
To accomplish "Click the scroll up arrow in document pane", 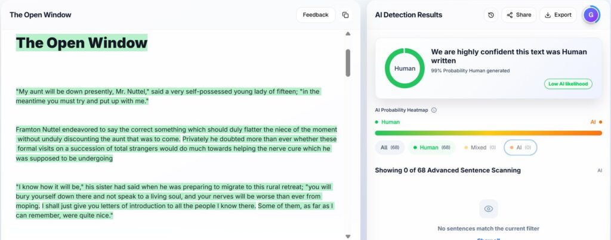I will (x=348, y=34).
